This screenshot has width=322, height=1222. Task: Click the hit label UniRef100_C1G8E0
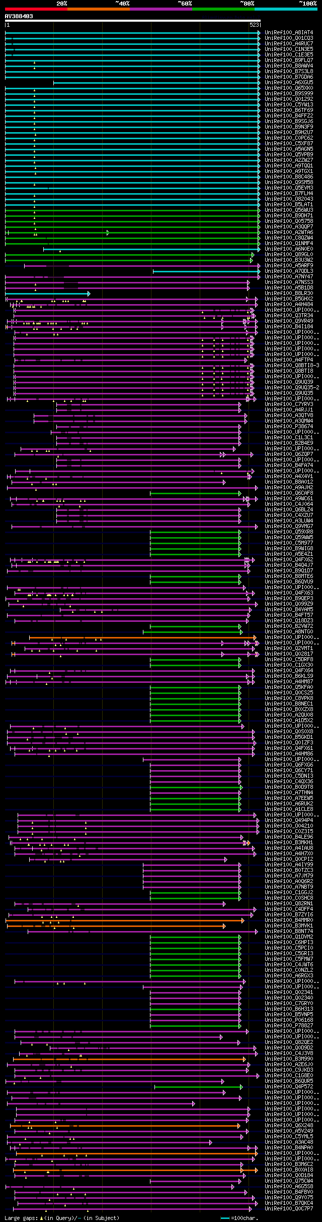click(x=289, y=1076)
